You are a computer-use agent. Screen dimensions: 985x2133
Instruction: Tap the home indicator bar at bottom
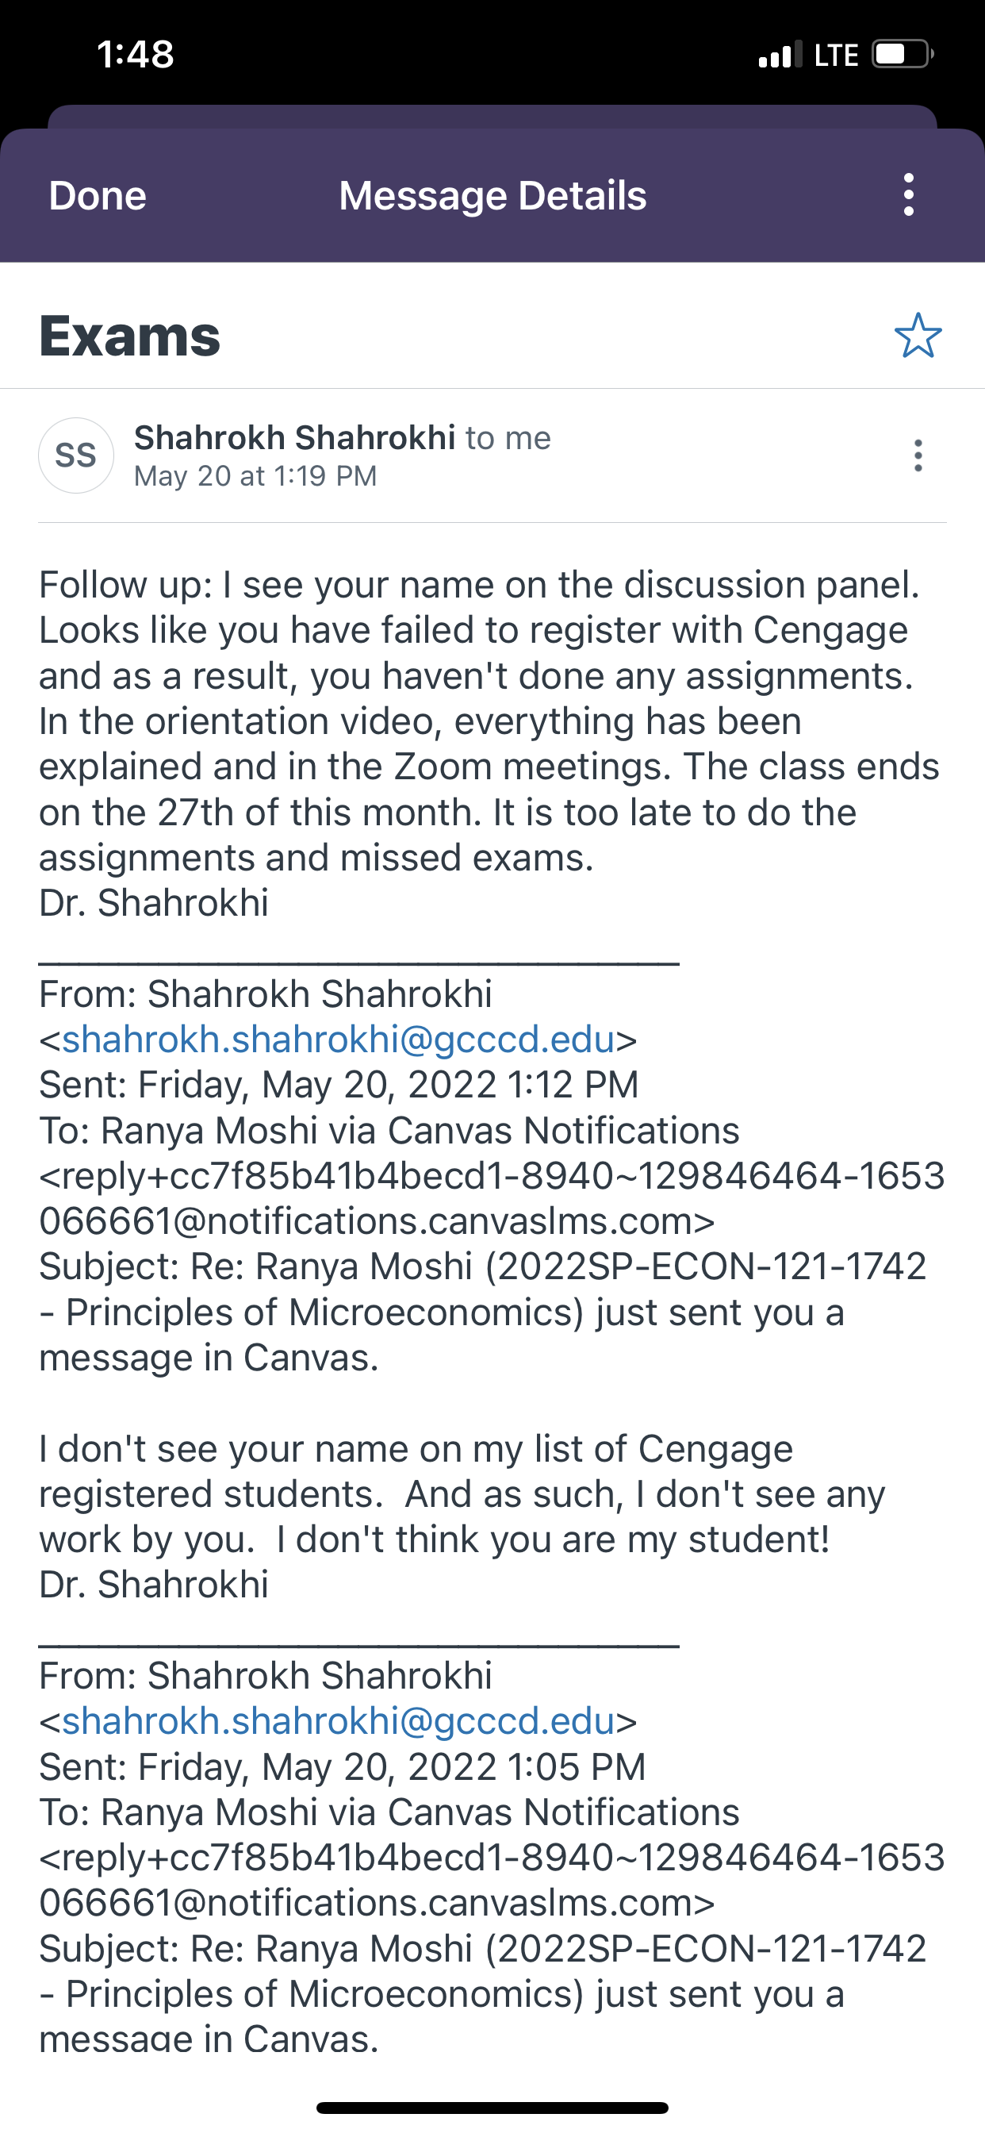click(x=492, y=2108)
